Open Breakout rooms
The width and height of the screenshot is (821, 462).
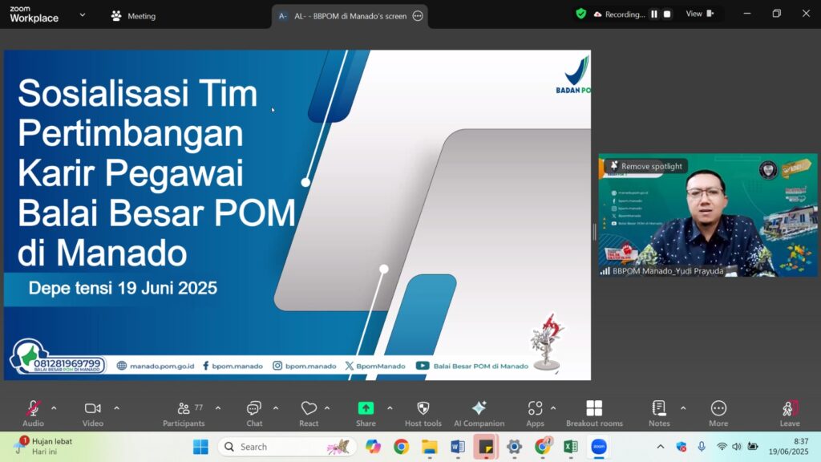pyautogui.click(x=594, y=413)
